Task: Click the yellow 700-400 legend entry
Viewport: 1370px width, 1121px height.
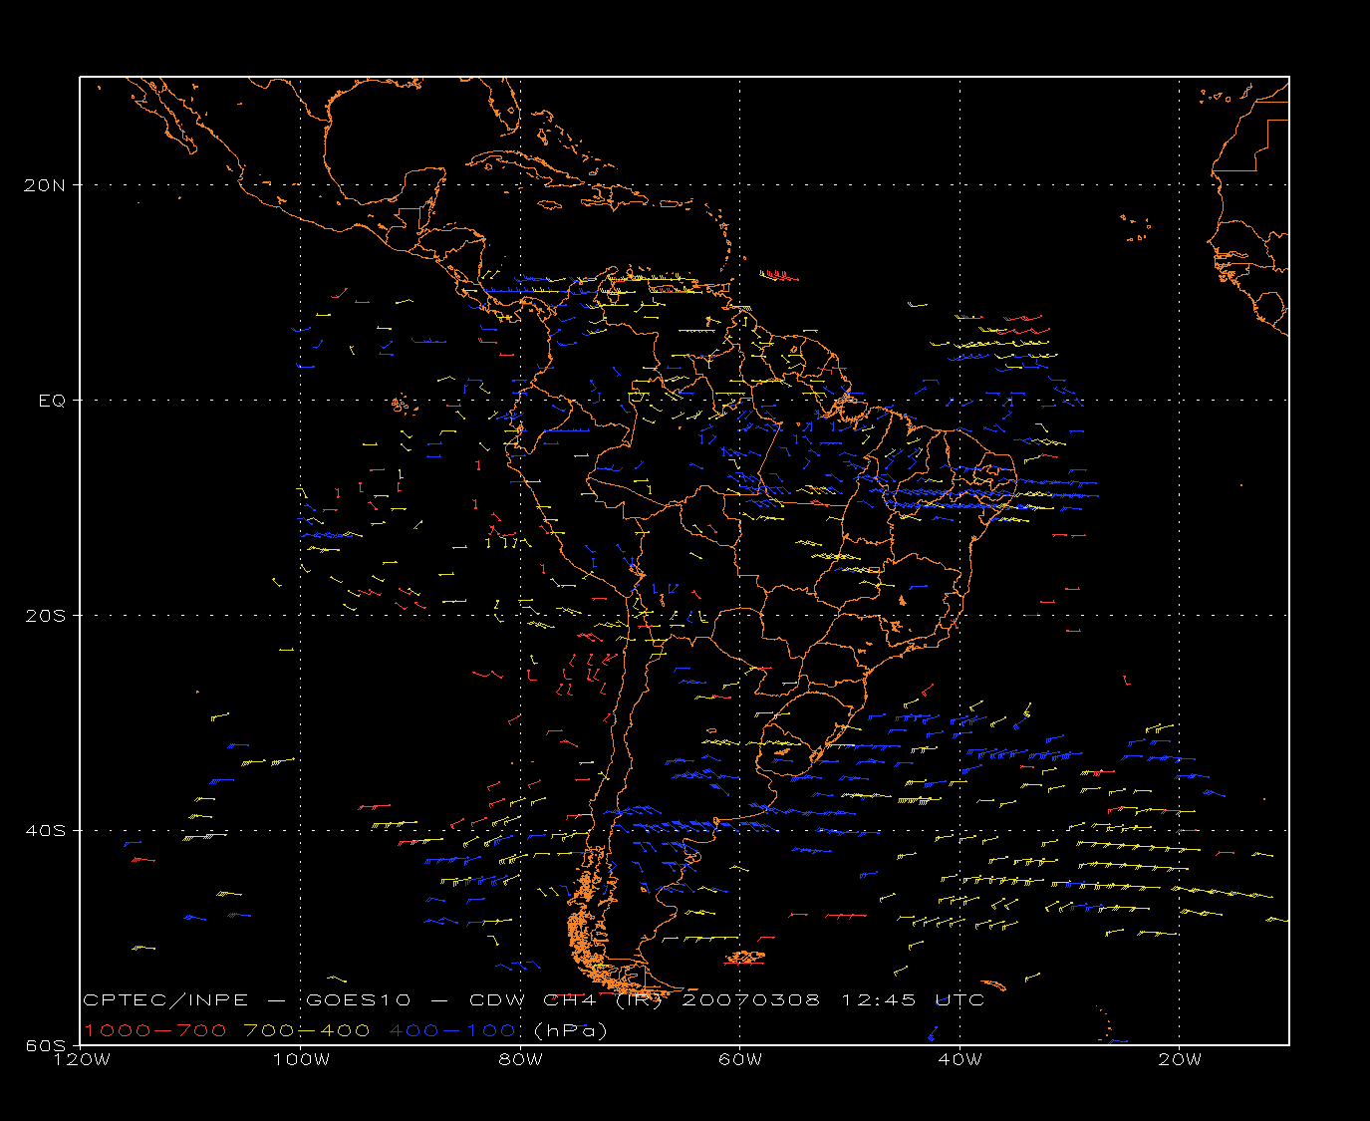Action: pyautogui.click(x=307, y=1030)
